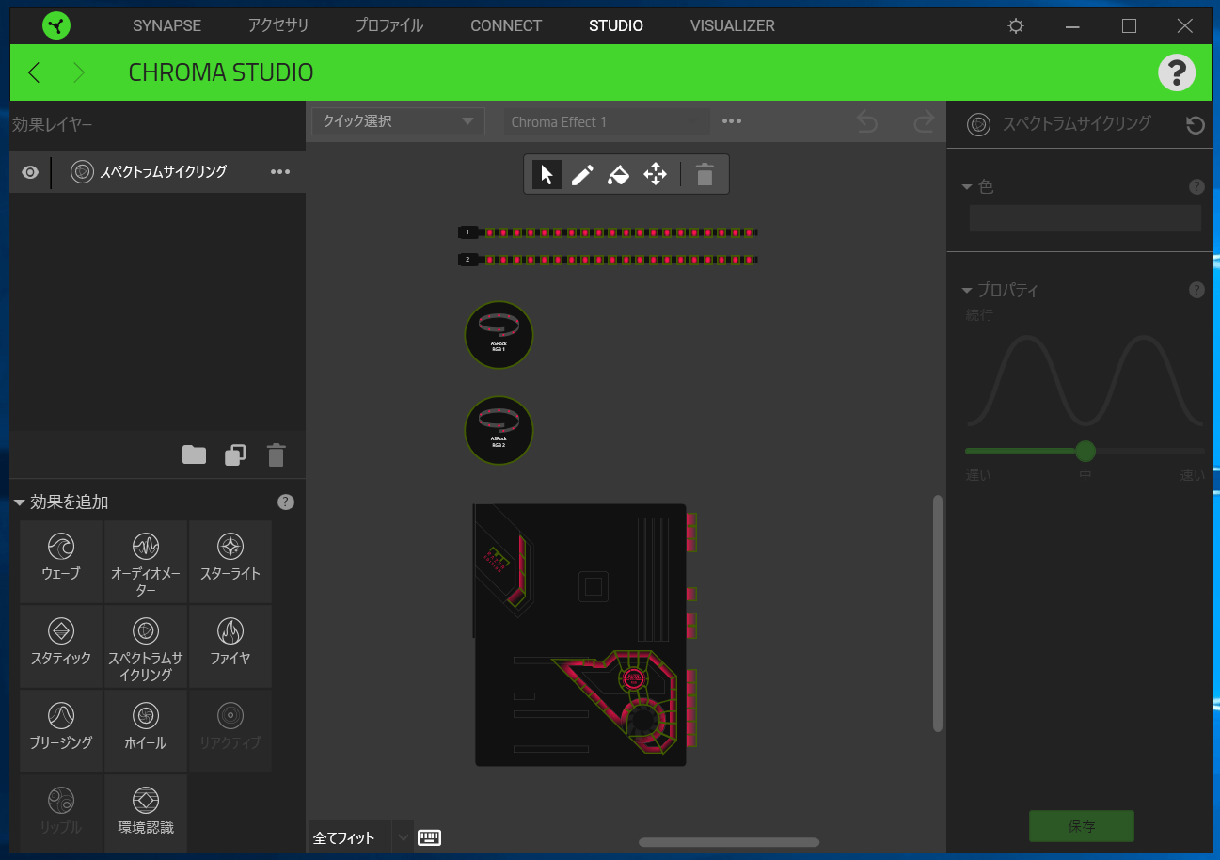
Task: Add the ウェーブ effect
Action: pyautogui.click(x=61, y=562)
